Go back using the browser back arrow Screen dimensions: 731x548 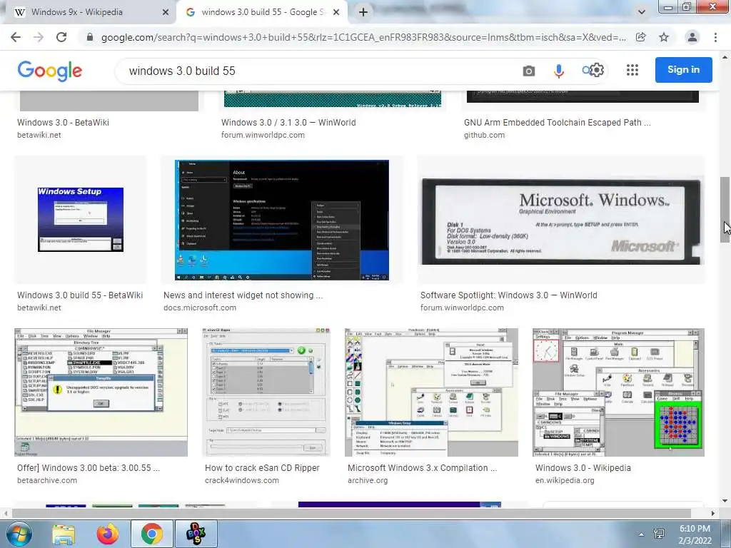16,37
